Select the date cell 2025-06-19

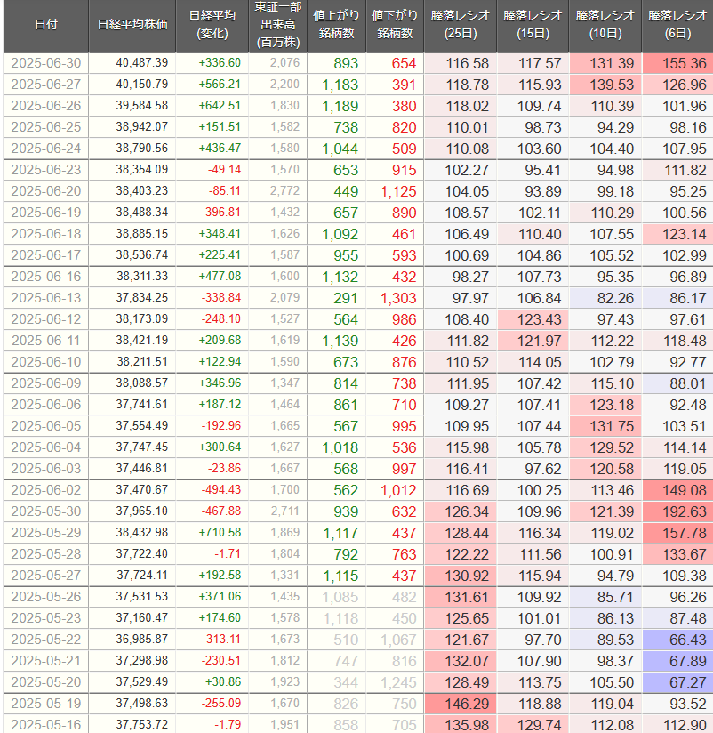pyautogui.click(x=46, y=213)
